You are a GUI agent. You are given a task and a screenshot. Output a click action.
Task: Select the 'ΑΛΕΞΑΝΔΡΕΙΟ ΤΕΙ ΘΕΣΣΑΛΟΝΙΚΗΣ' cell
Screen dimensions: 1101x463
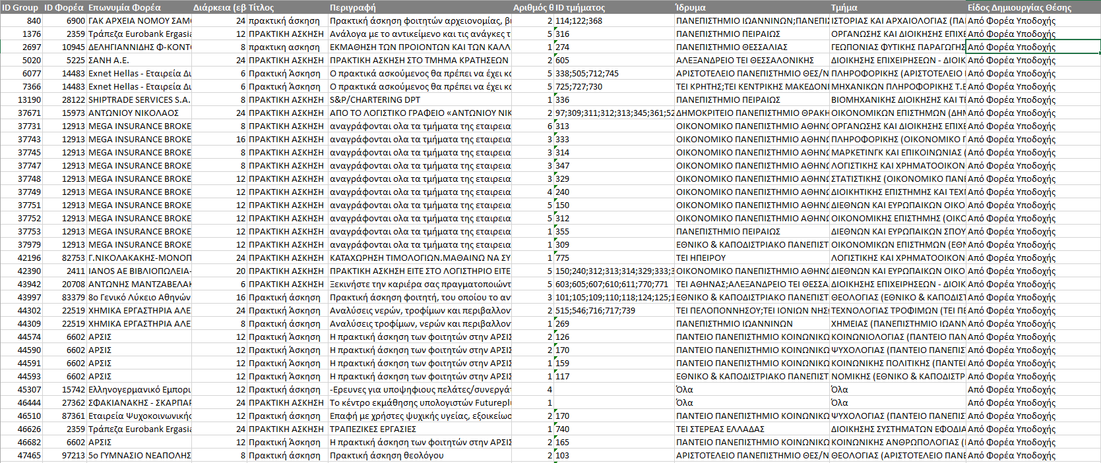752,60
